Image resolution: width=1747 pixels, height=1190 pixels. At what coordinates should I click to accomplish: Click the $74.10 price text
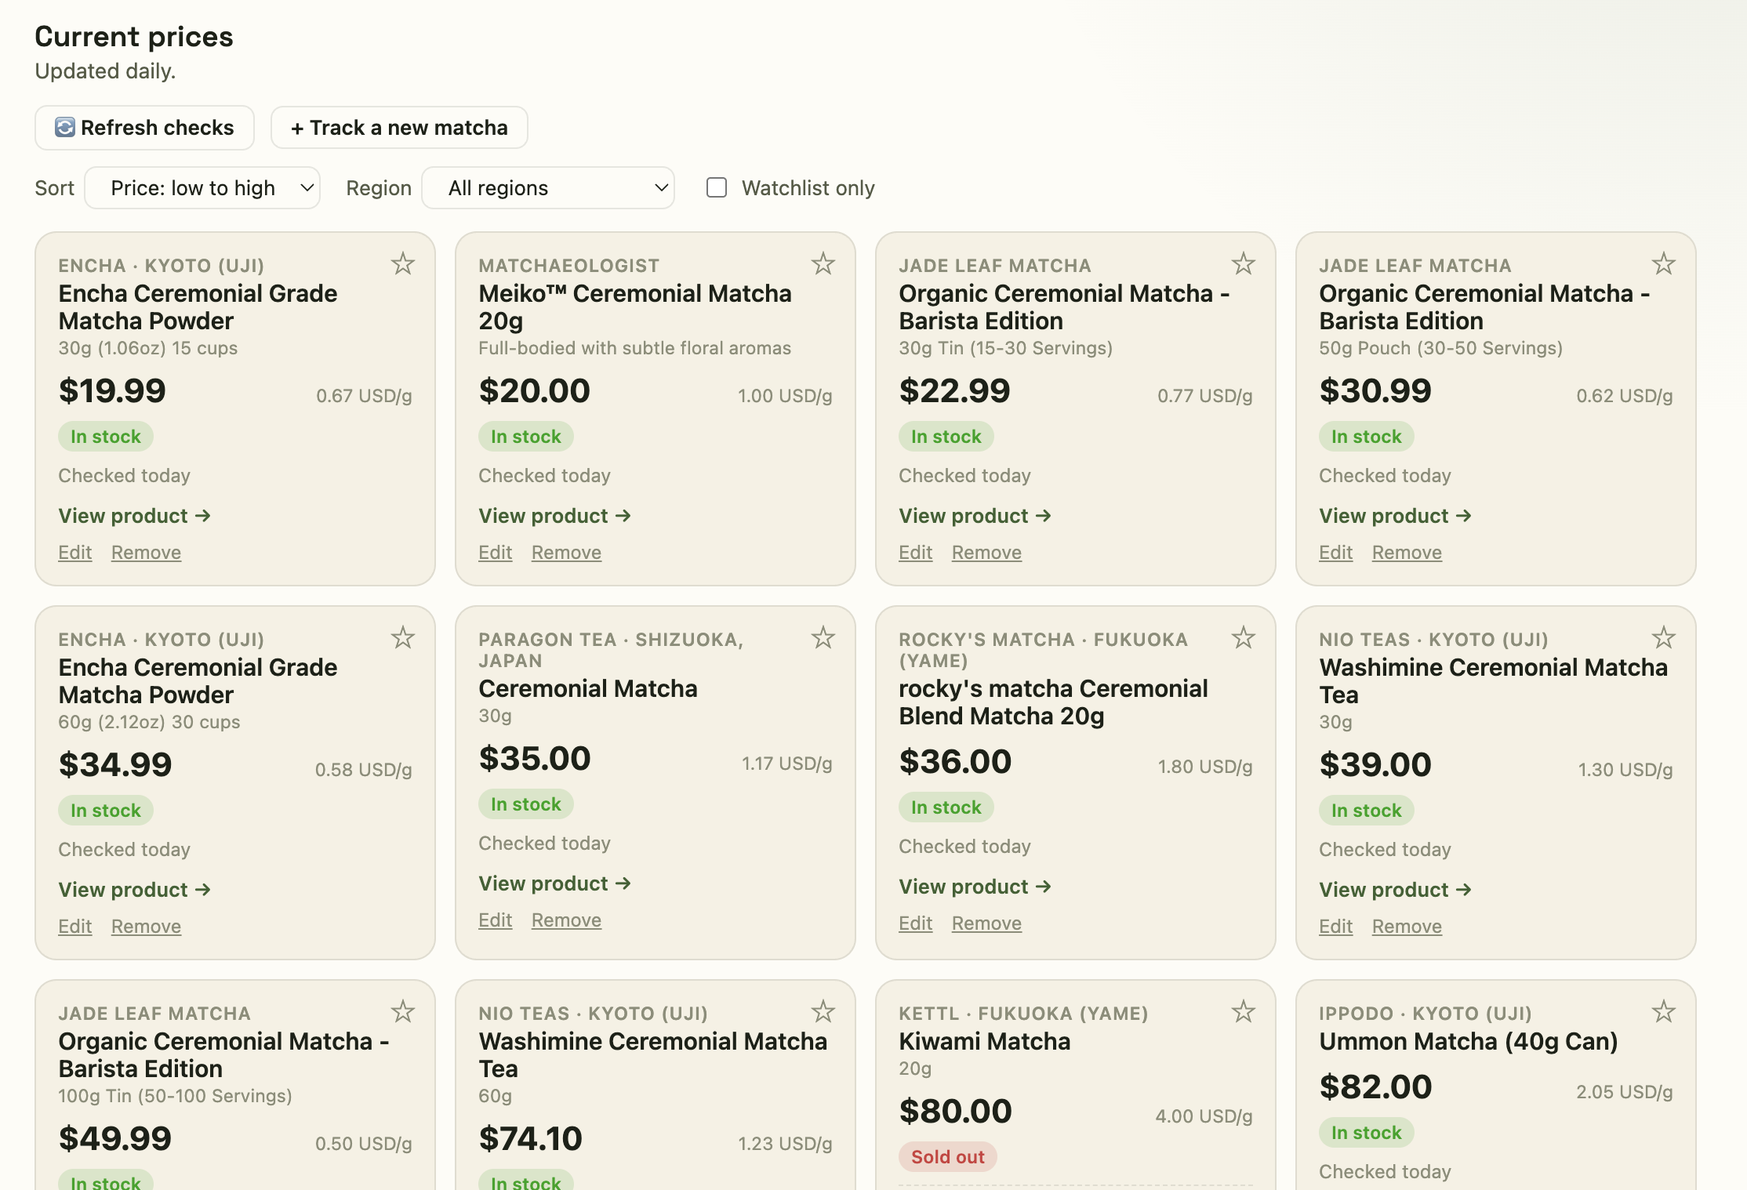tap(531, 1138)
